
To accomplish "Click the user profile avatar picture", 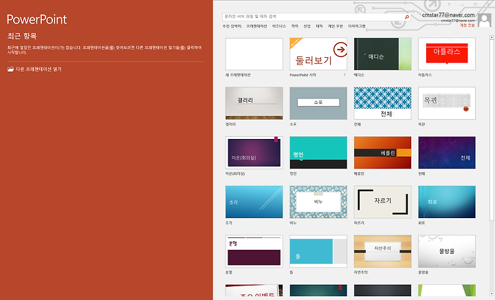I will 484,21.
